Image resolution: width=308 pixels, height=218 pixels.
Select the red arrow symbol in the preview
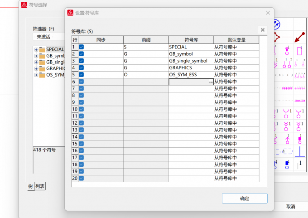pos(299,37)
